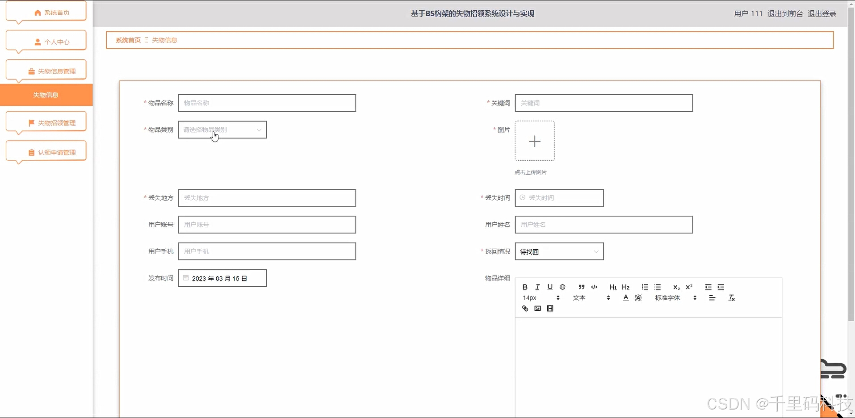
Task: Insert a blockquote in the editor
Action: point(581,287)
